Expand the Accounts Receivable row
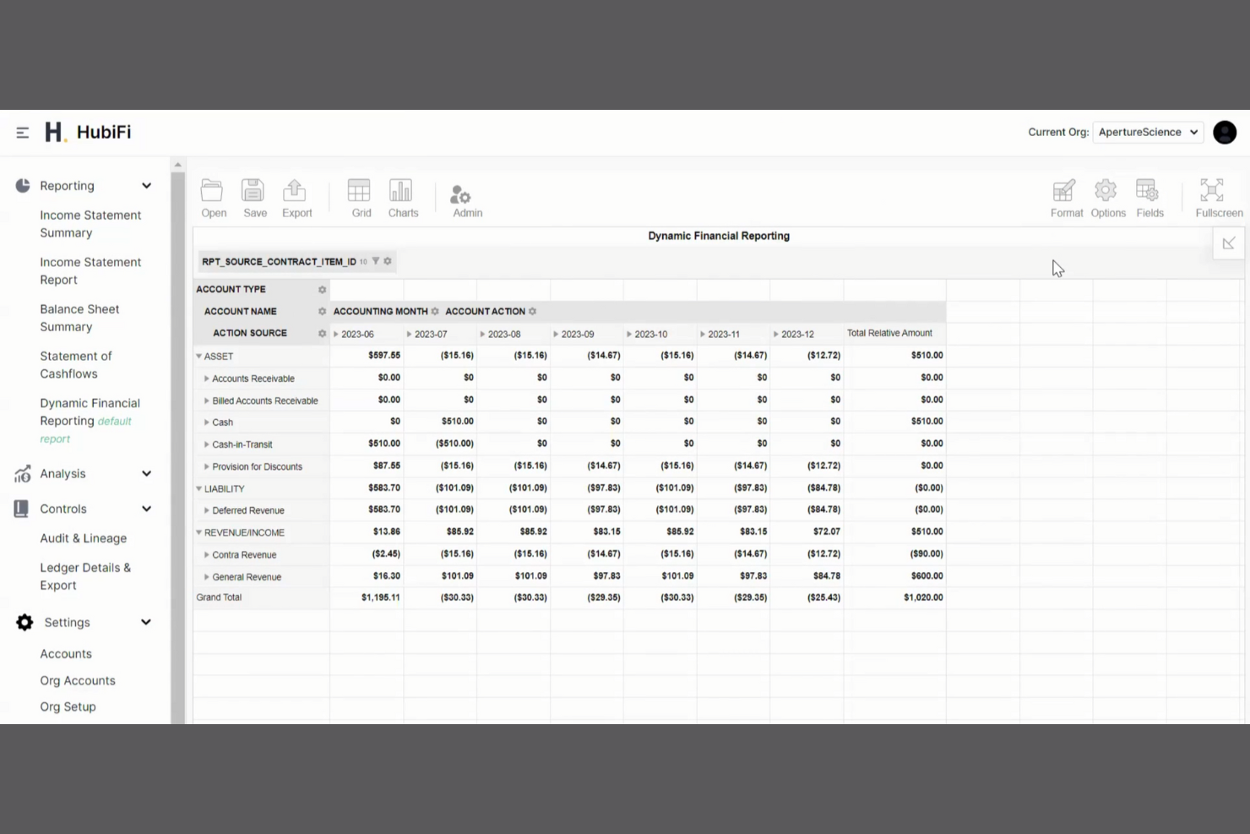1250x834 pixels. (207, 379)
